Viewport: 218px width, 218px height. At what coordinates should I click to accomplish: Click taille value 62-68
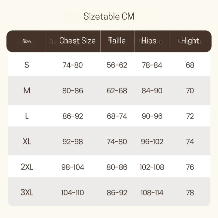pyautogui.click(x=117, y=91)
